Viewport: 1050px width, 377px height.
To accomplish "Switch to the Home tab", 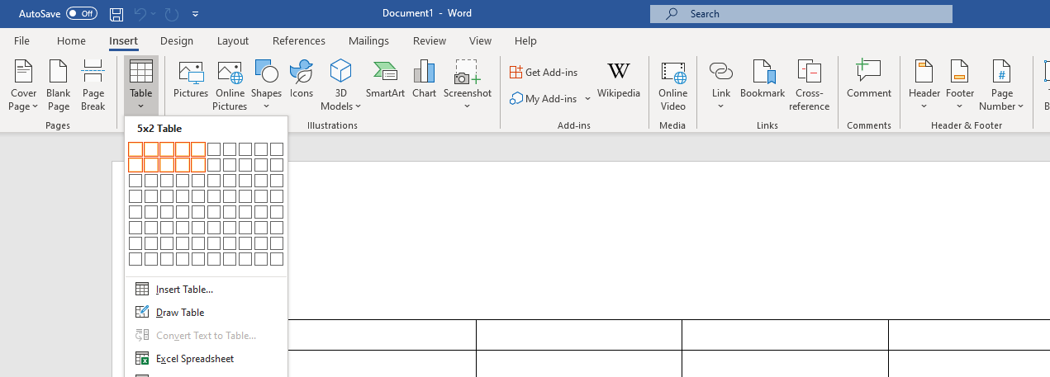I will (x=71, y=40).
